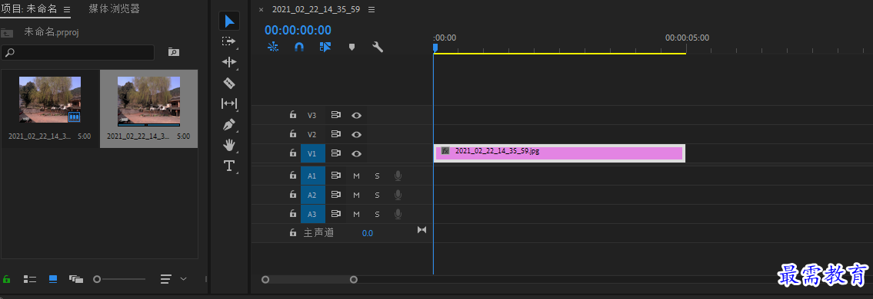
Task: Enable voice-over record on track A1
Action: pyautogui.click(x=398, y=176)
